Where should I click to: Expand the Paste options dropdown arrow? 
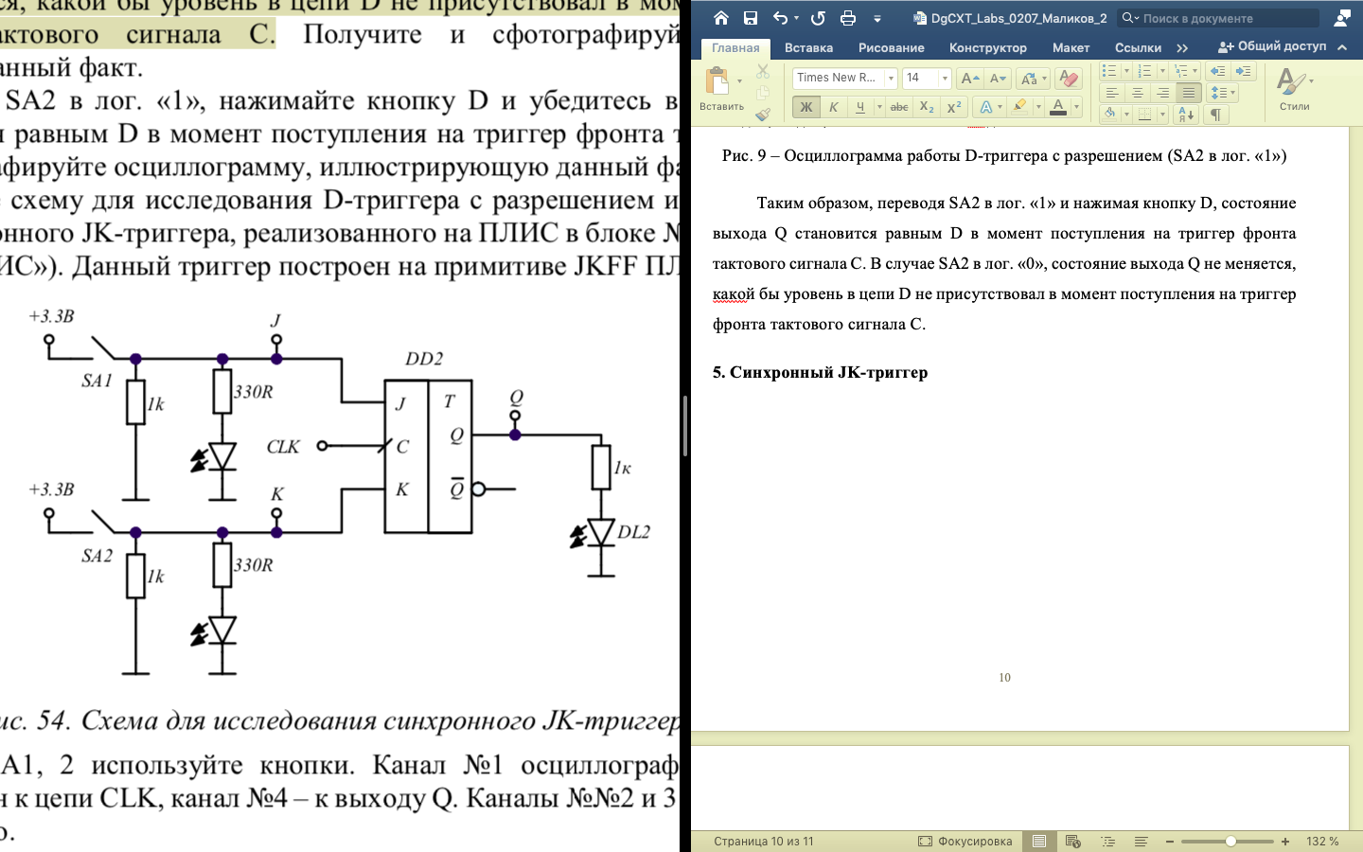pyautogui.click(x=739, y=81)
